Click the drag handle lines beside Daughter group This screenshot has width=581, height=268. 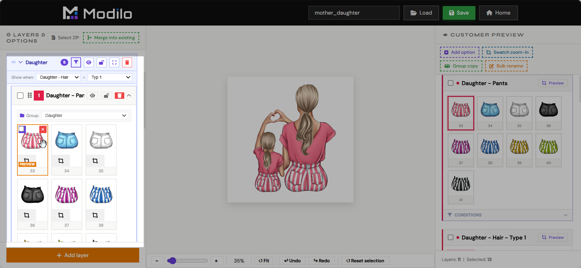pyautogui.click(x=13, y=62)
